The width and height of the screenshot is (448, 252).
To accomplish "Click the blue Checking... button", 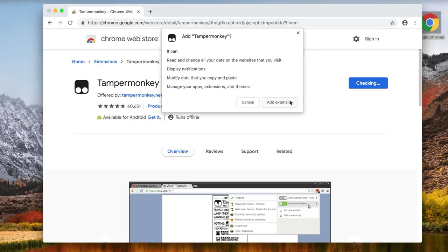I will pos(368,83).
